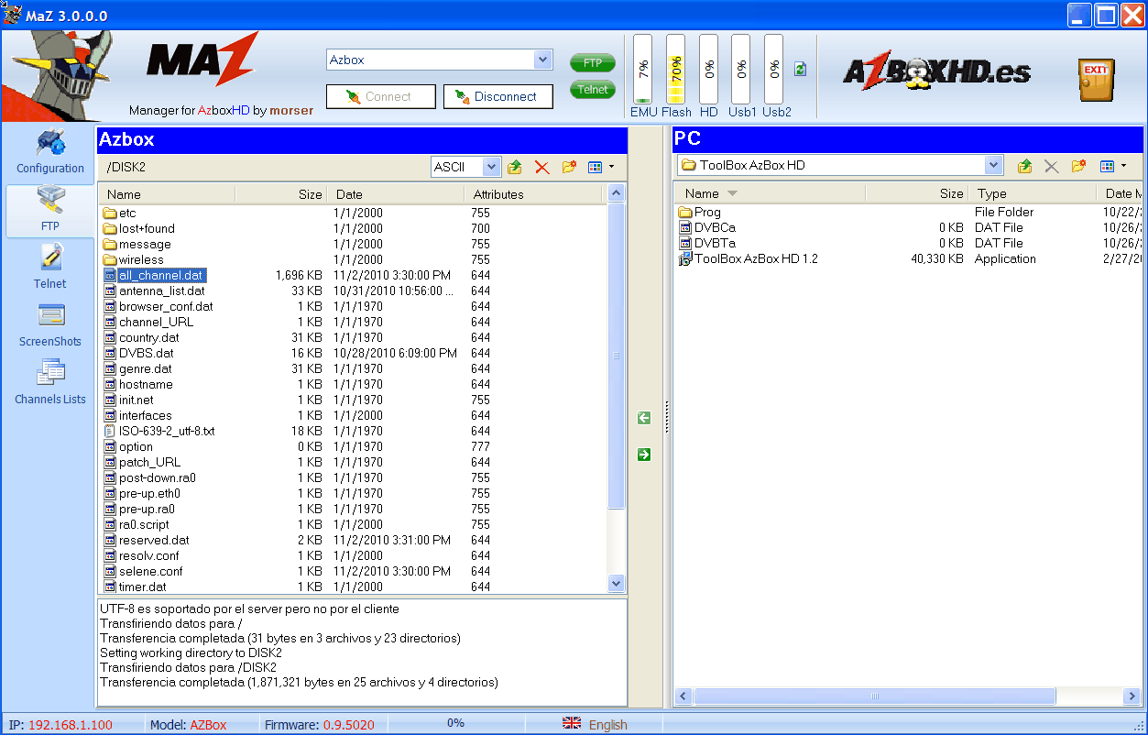Click the green Telnet pill button
The width and height of the screenshot is (1148, 735).
pyautogui.click(x=593, y=90)
